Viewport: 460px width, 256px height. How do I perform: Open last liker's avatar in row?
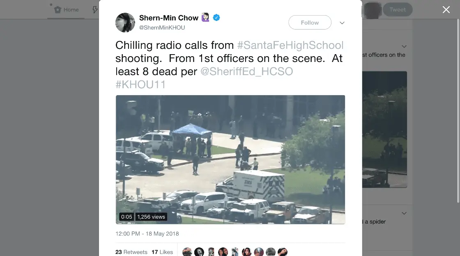pos(283,252)
